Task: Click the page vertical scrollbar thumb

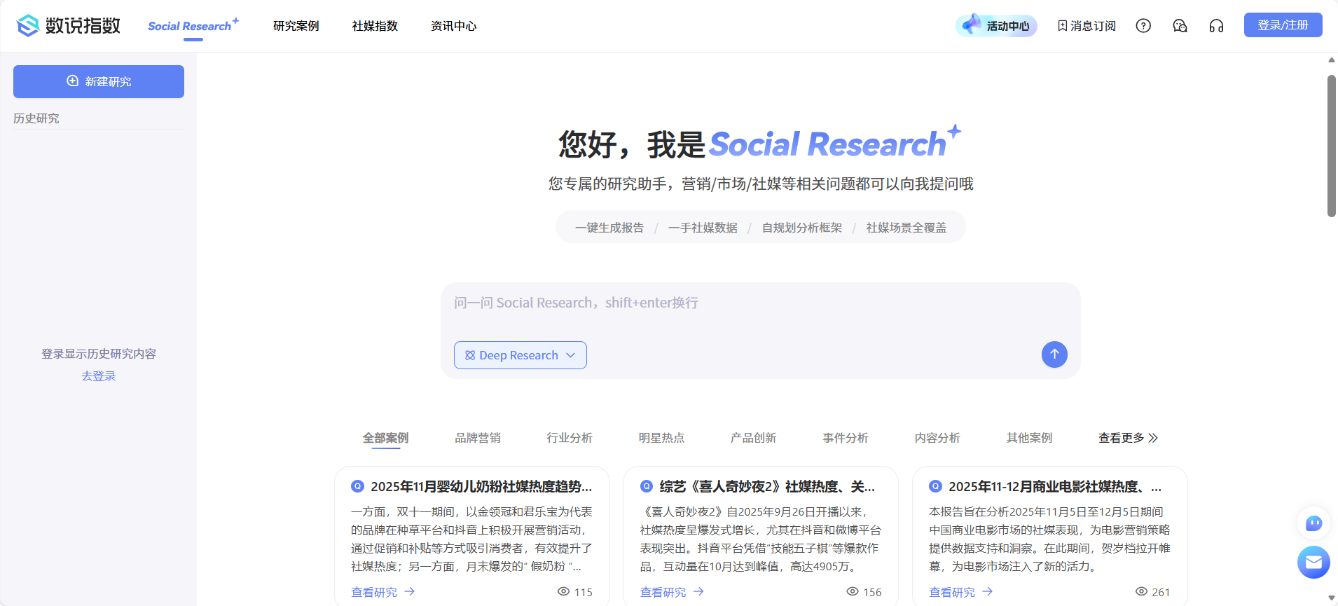Action: pyautogui.click(x=1331, y=146)
